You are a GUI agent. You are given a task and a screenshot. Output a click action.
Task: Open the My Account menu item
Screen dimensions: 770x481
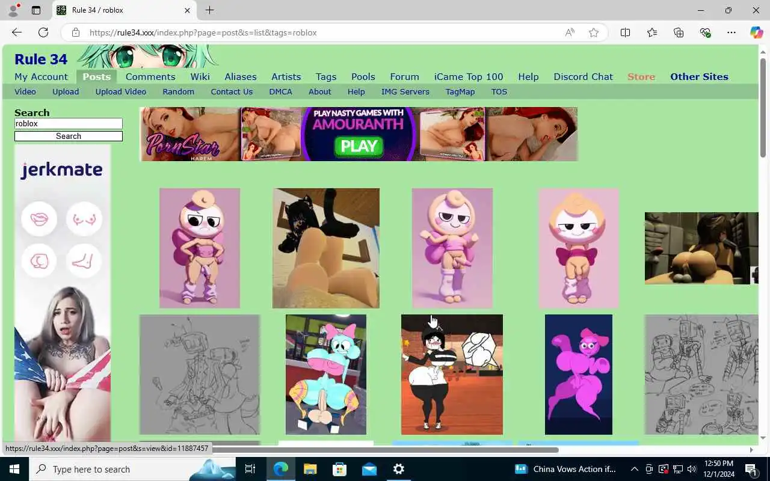(x=41, y=77)
